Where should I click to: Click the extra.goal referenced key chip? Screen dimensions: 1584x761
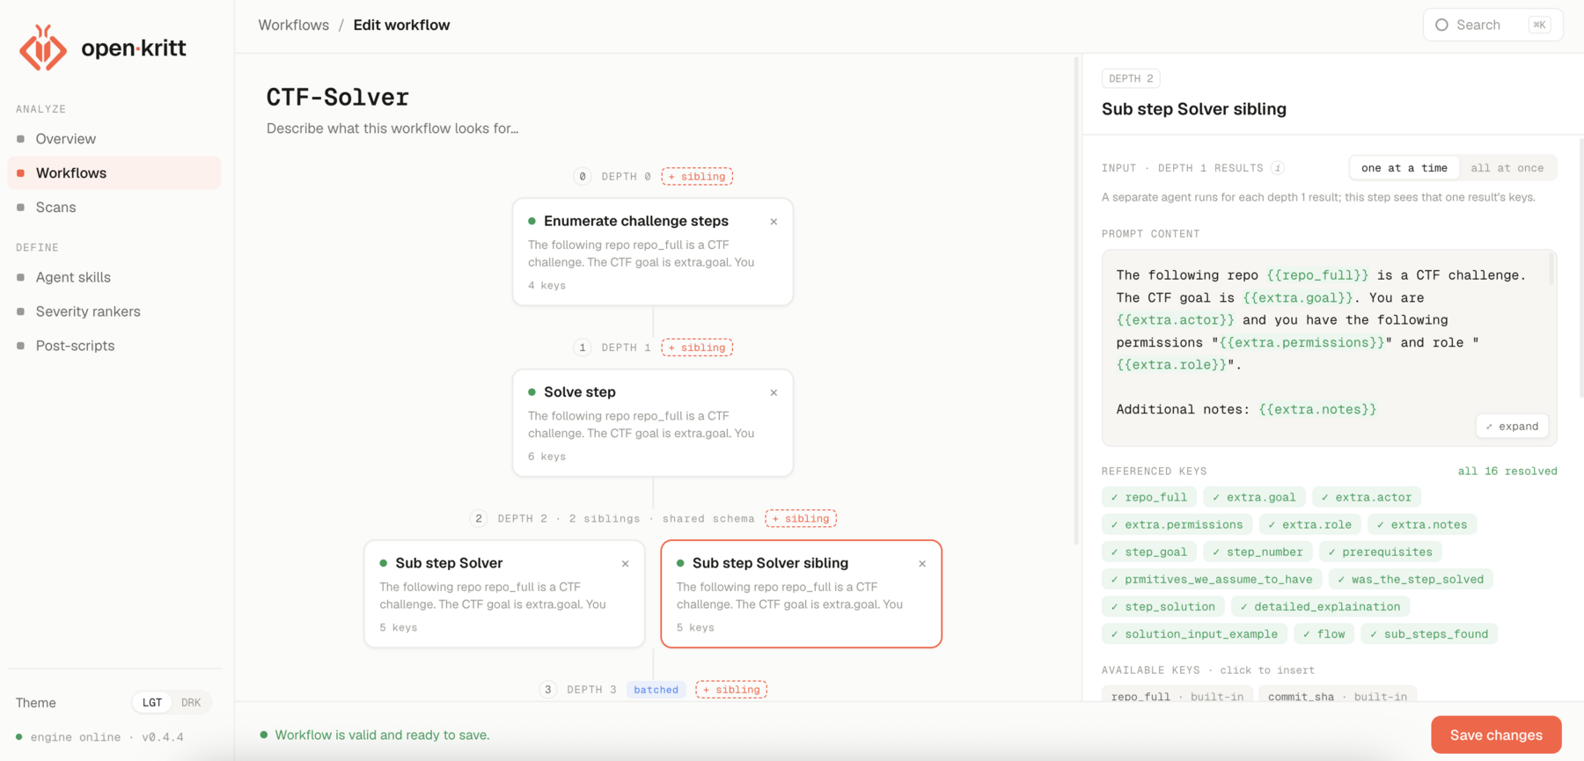pos(1254,497)
